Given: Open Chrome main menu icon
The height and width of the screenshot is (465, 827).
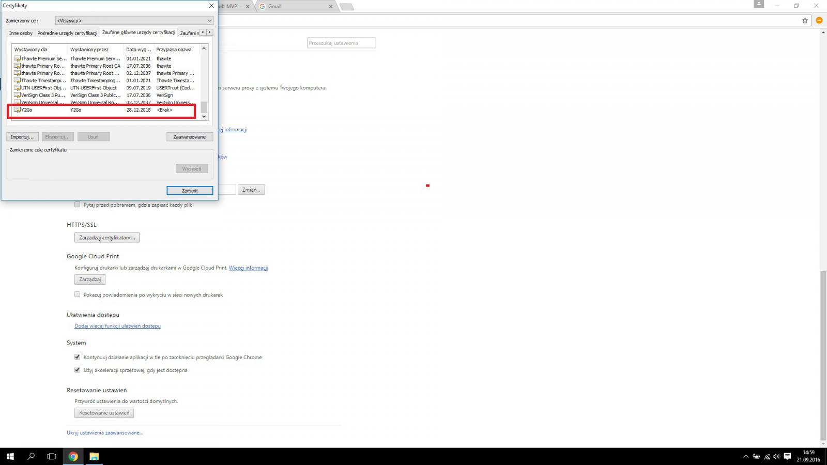Looking at the screenshot, I should pos(819,20).
